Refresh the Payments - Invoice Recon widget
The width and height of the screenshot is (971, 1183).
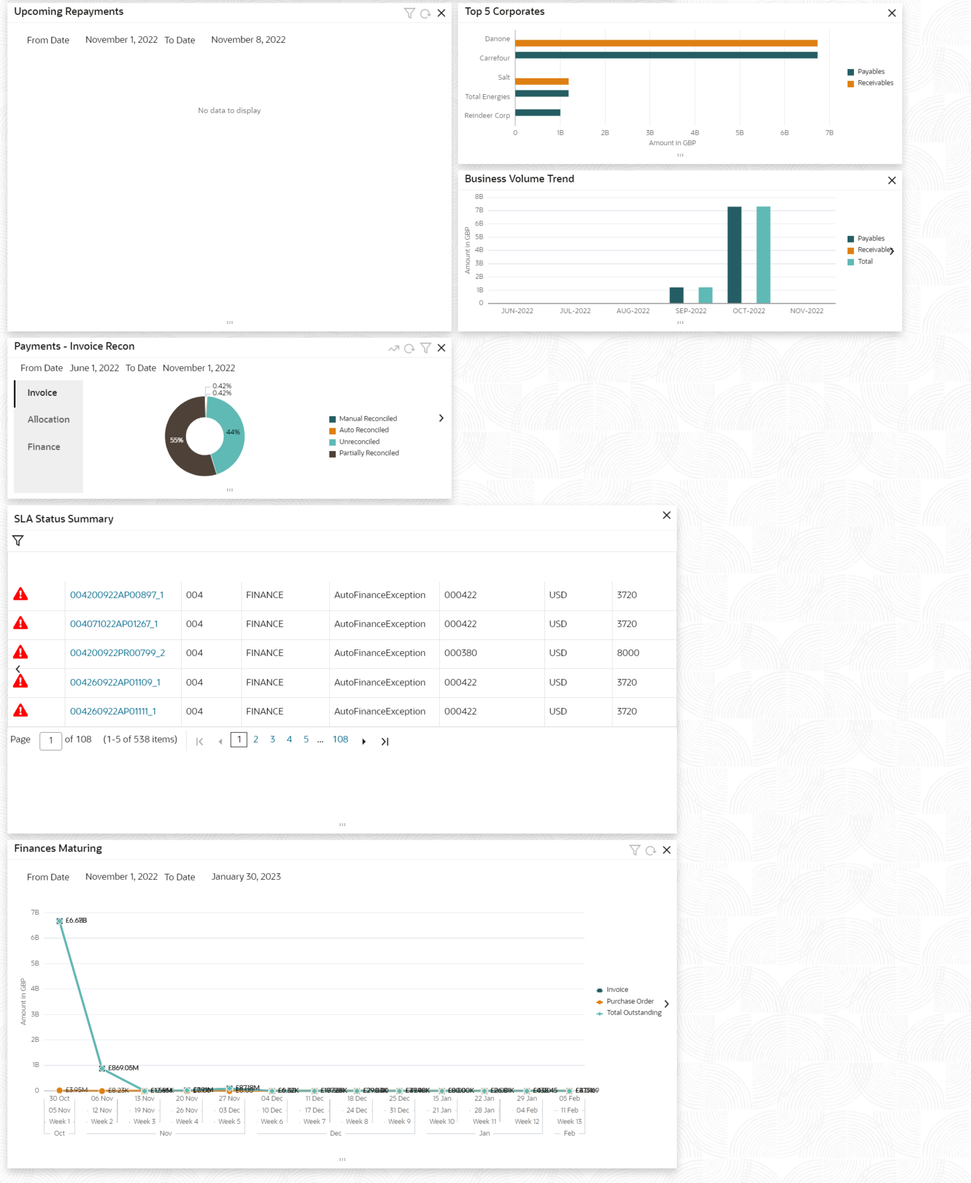pos(409,349)
